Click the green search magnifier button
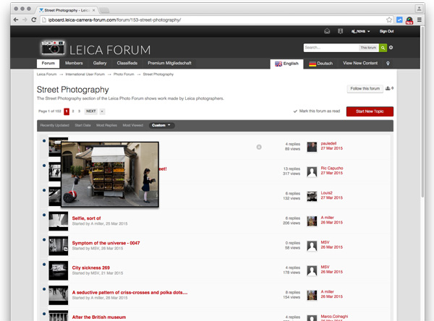 click(x=383, y=48)
